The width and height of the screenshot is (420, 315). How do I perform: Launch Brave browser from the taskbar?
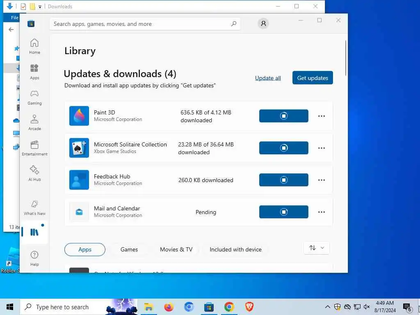coord(249,307)
